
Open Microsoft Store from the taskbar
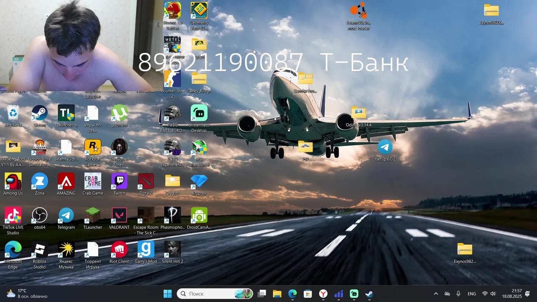coord(308,294)
